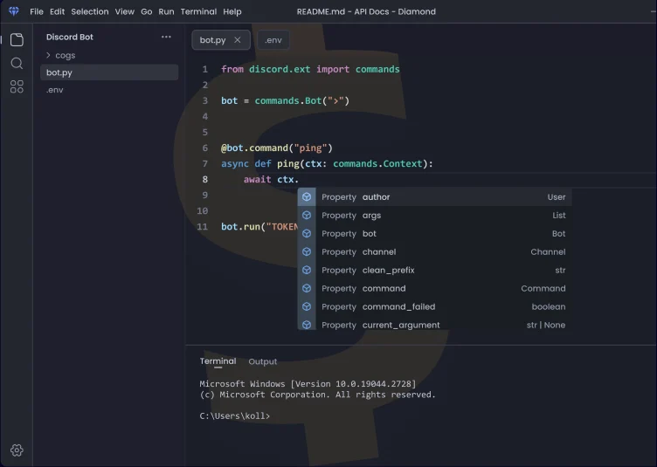This screenshot has height=467, width=657.
Task: Open the Run menu
Action: pyautogui.click(x=166, y=11)
